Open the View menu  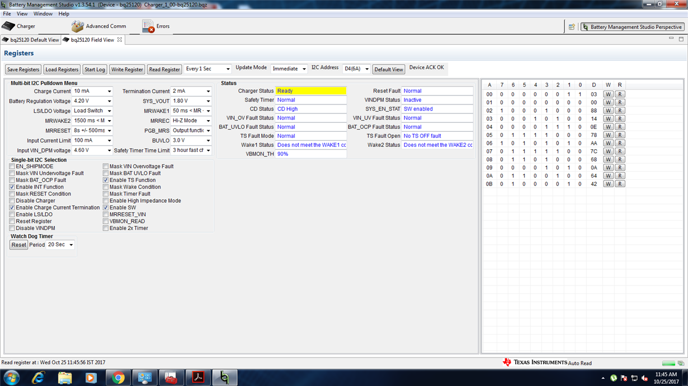pyautogui.click(x=22, y=13)
